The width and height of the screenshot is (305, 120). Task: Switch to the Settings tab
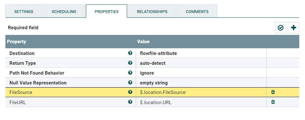[x=24, y=11]
